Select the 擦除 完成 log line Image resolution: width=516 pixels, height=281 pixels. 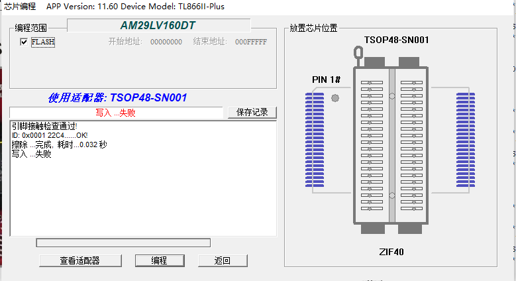[59, 144]
